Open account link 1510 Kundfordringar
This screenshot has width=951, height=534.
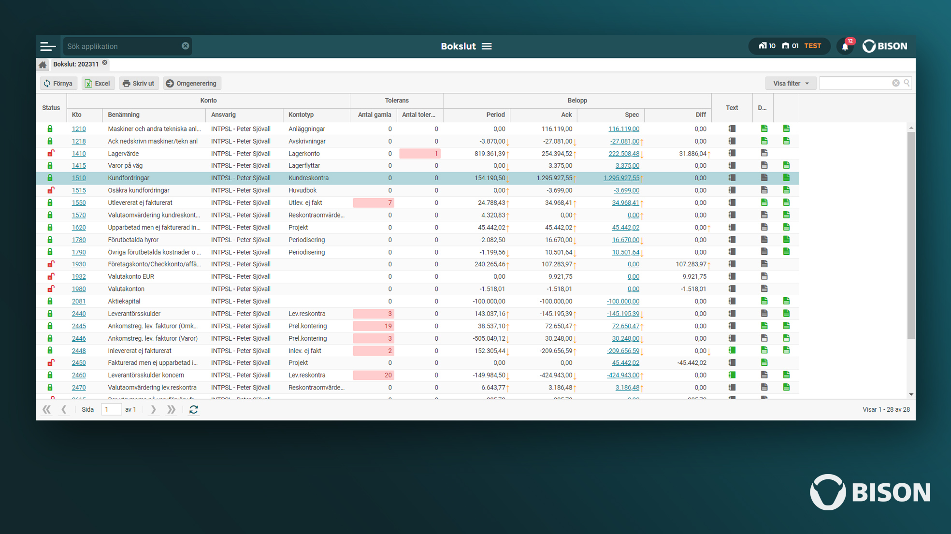click(79, 178)
